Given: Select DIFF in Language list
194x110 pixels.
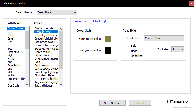Looking at the screenshot, I should [16, 82].
